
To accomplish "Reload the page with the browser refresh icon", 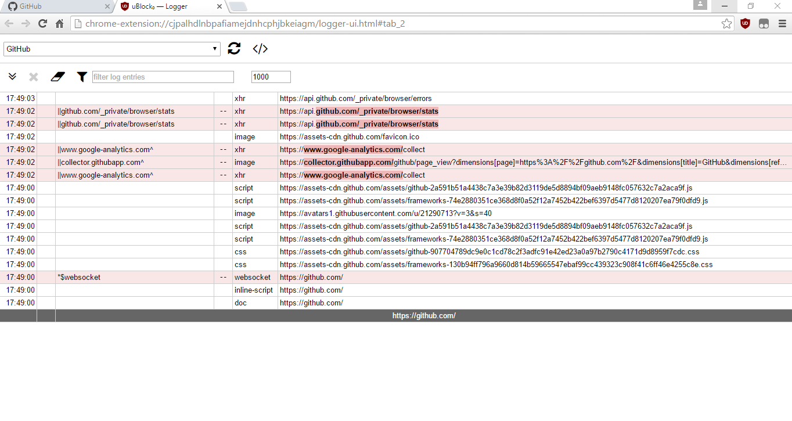I will (x=42, y=23).
